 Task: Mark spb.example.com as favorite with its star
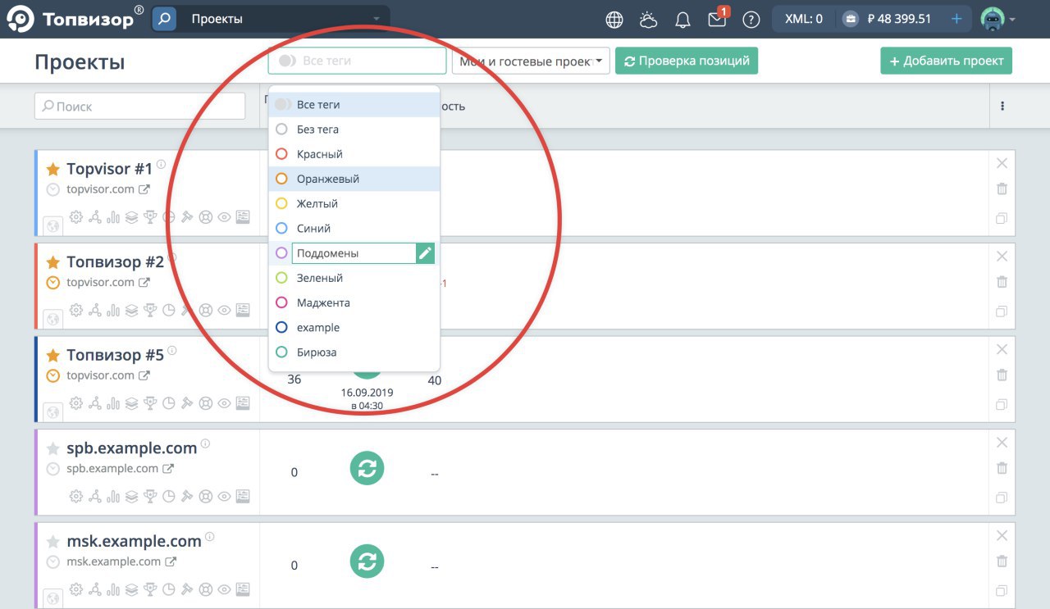click(53, 449)
